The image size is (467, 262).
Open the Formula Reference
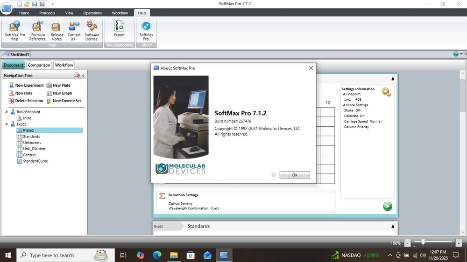37,31
